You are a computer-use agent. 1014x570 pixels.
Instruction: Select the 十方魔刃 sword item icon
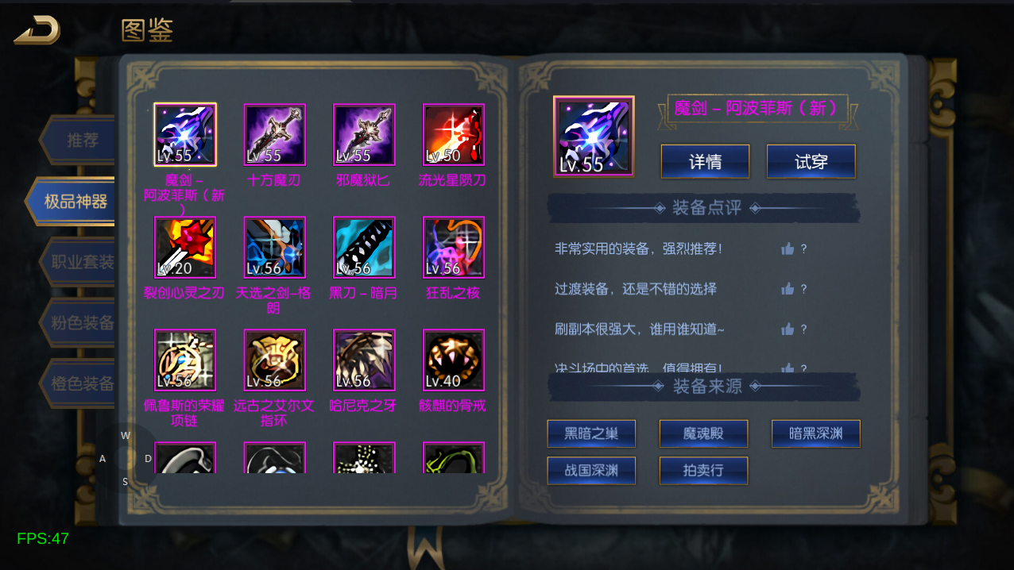(274, 135)
